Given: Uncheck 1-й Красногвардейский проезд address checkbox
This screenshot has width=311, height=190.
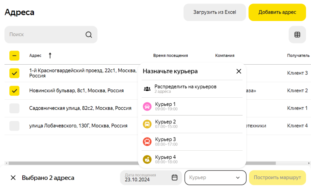Looking at the screenshot, I should coord(14,73).
